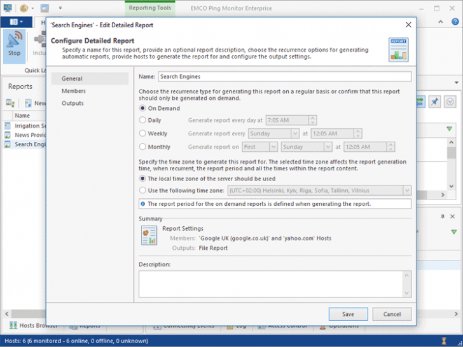
Task: Switch to the Outputs page
Action: pos(90,103)
